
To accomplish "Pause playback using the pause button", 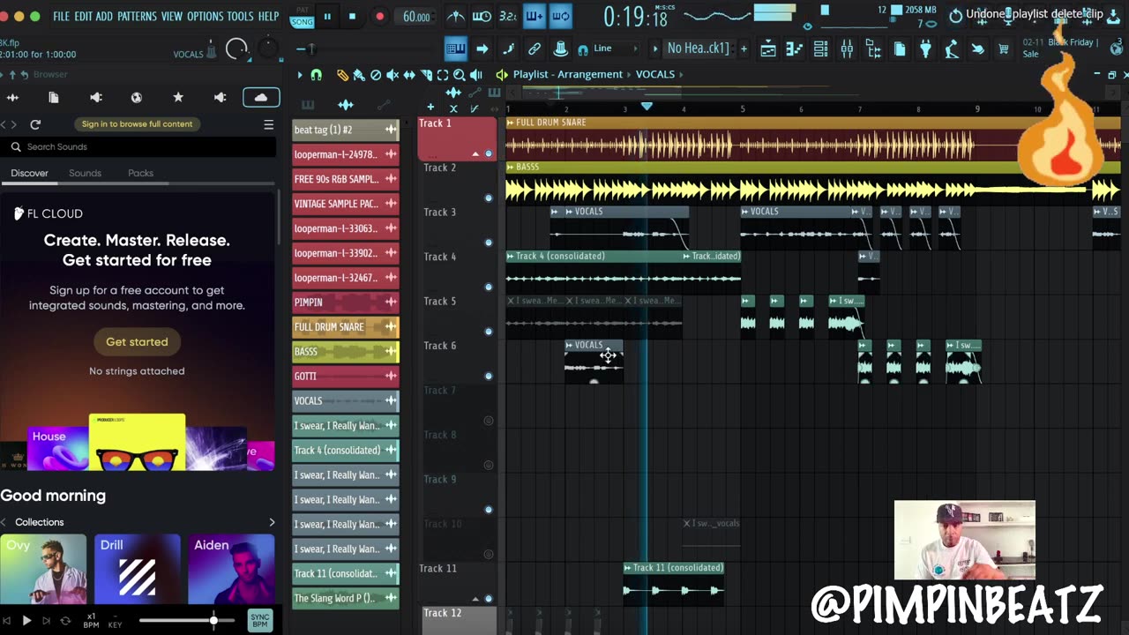I will tap(327, 16).
